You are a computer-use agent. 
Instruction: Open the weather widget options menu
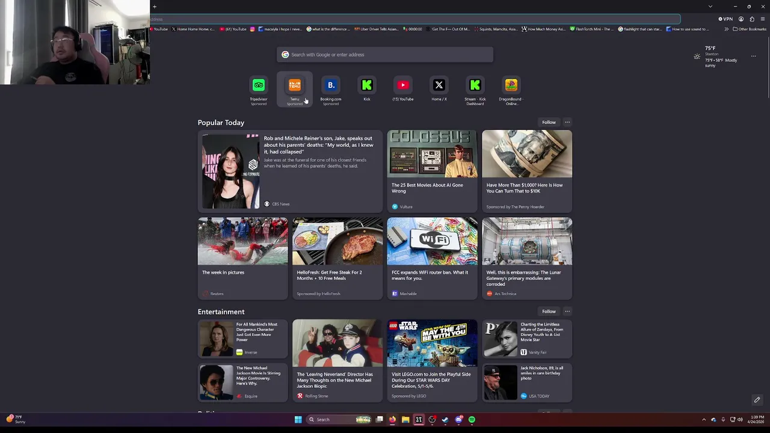point(753,57)
